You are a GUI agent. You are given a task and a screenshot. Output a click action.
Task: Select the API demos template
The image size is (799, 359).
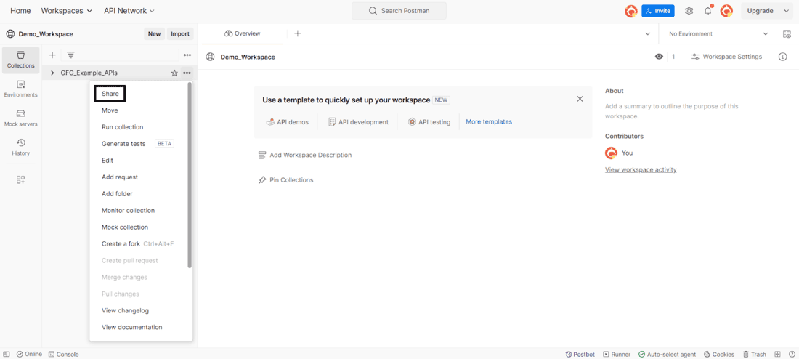tap(288, 122)
